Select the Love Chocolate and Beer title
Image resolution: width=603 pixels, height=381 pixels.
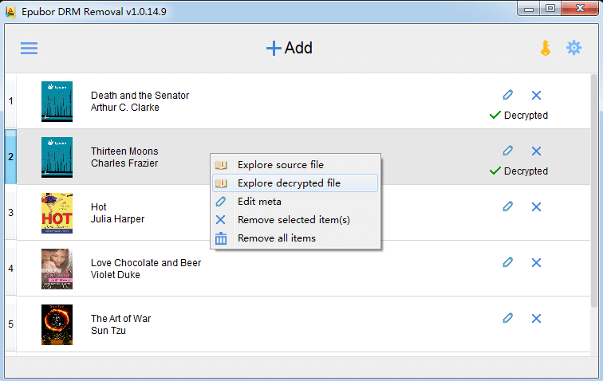pos(146,262)
